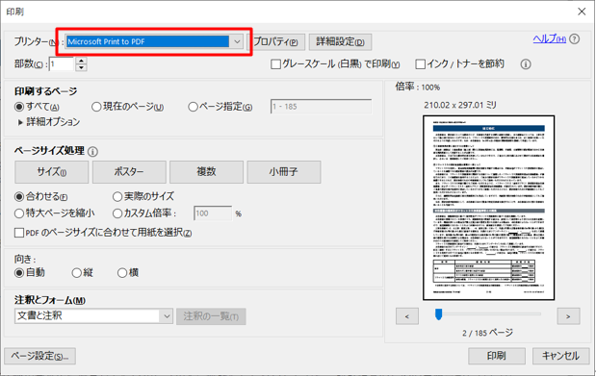Choose 縦 portrait orientation radio button
The image size is (596, 376).
[x=76, y=273]
